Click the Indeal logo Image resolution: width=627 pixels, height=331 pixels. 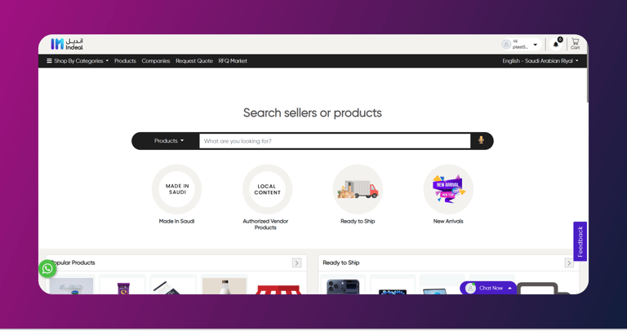[67, 44]
